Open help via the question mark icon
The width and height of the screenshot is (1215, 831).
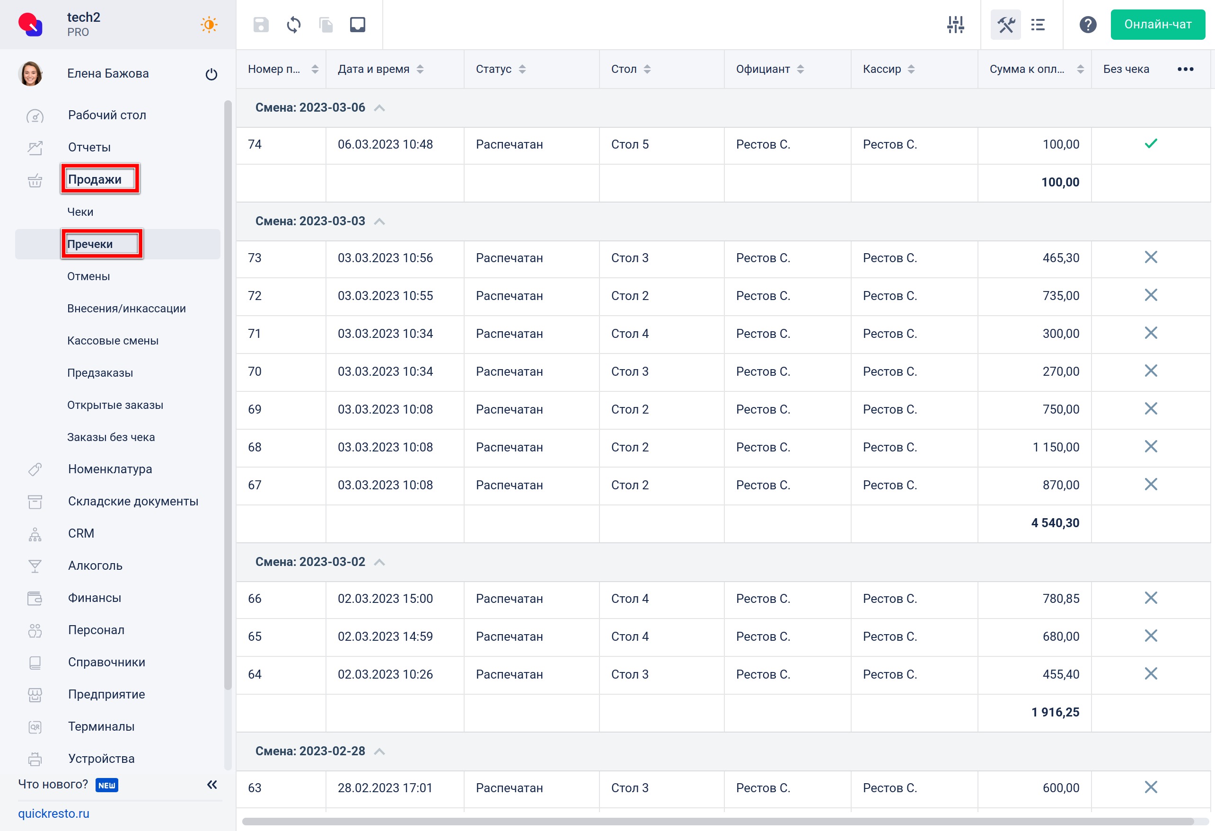[1088, 25]
